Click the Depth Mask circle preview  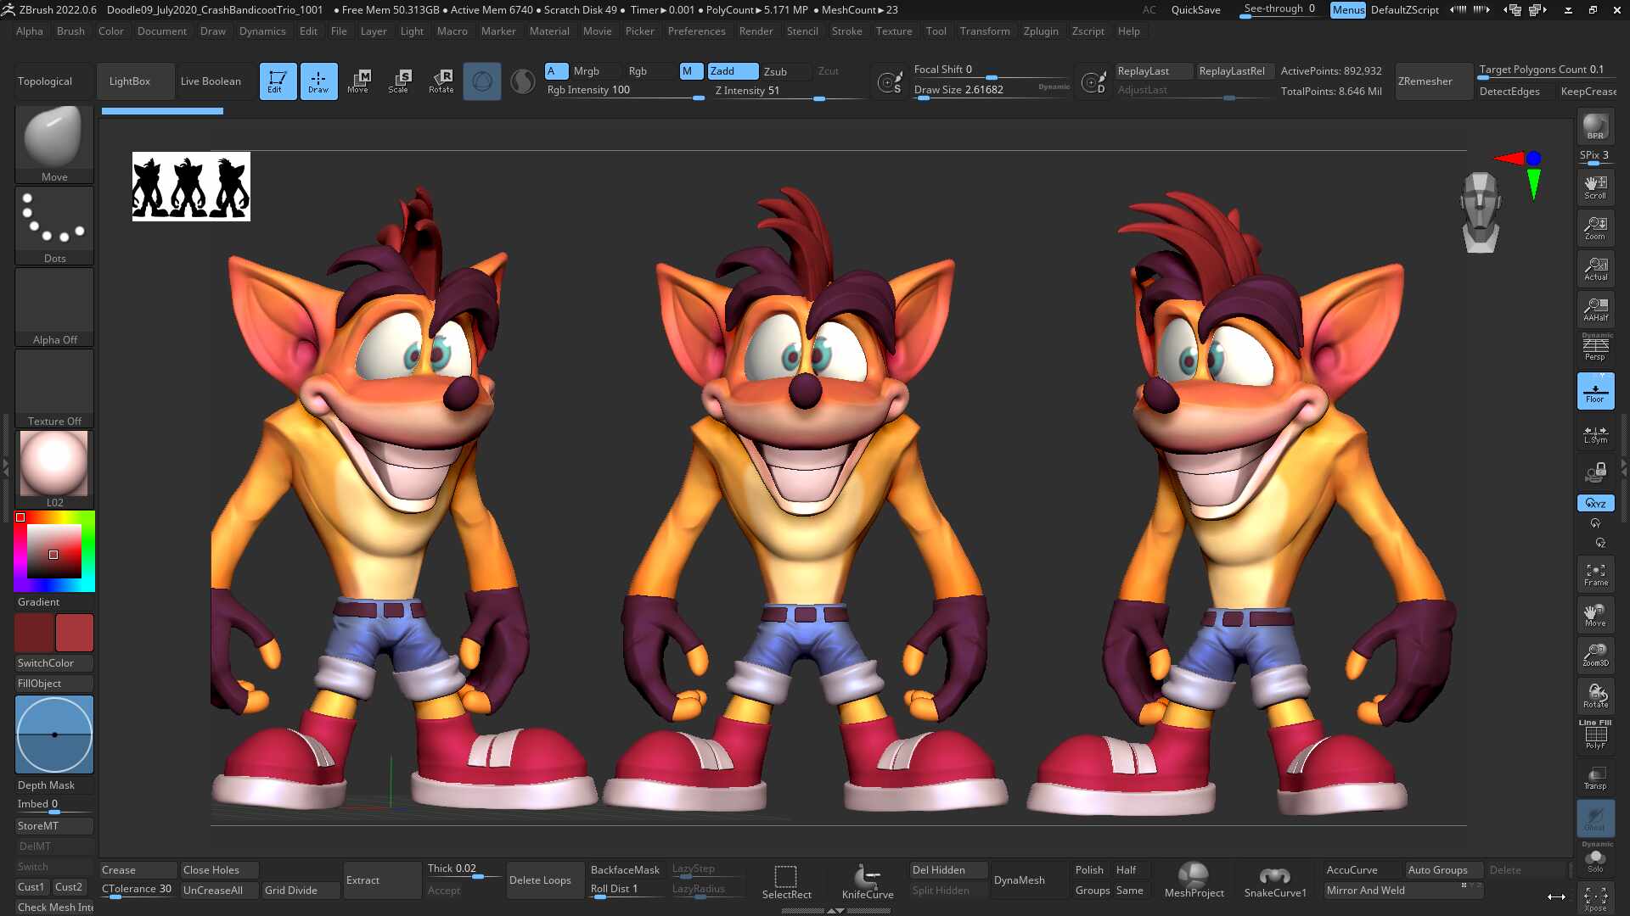(x=54, y=734)
